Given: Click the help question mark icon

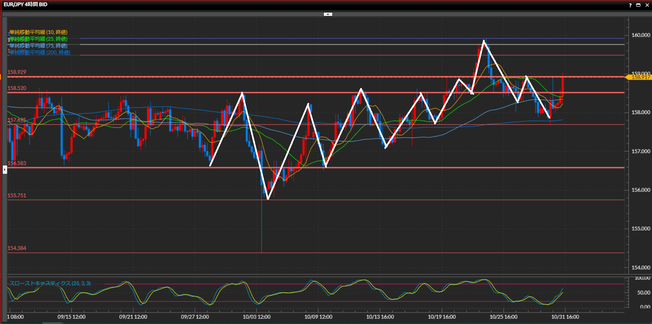Looking at the screenshot, I should (x=630, y=5).
